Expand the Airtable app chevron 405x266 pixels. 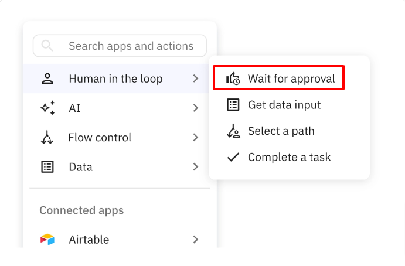point(196,240)
